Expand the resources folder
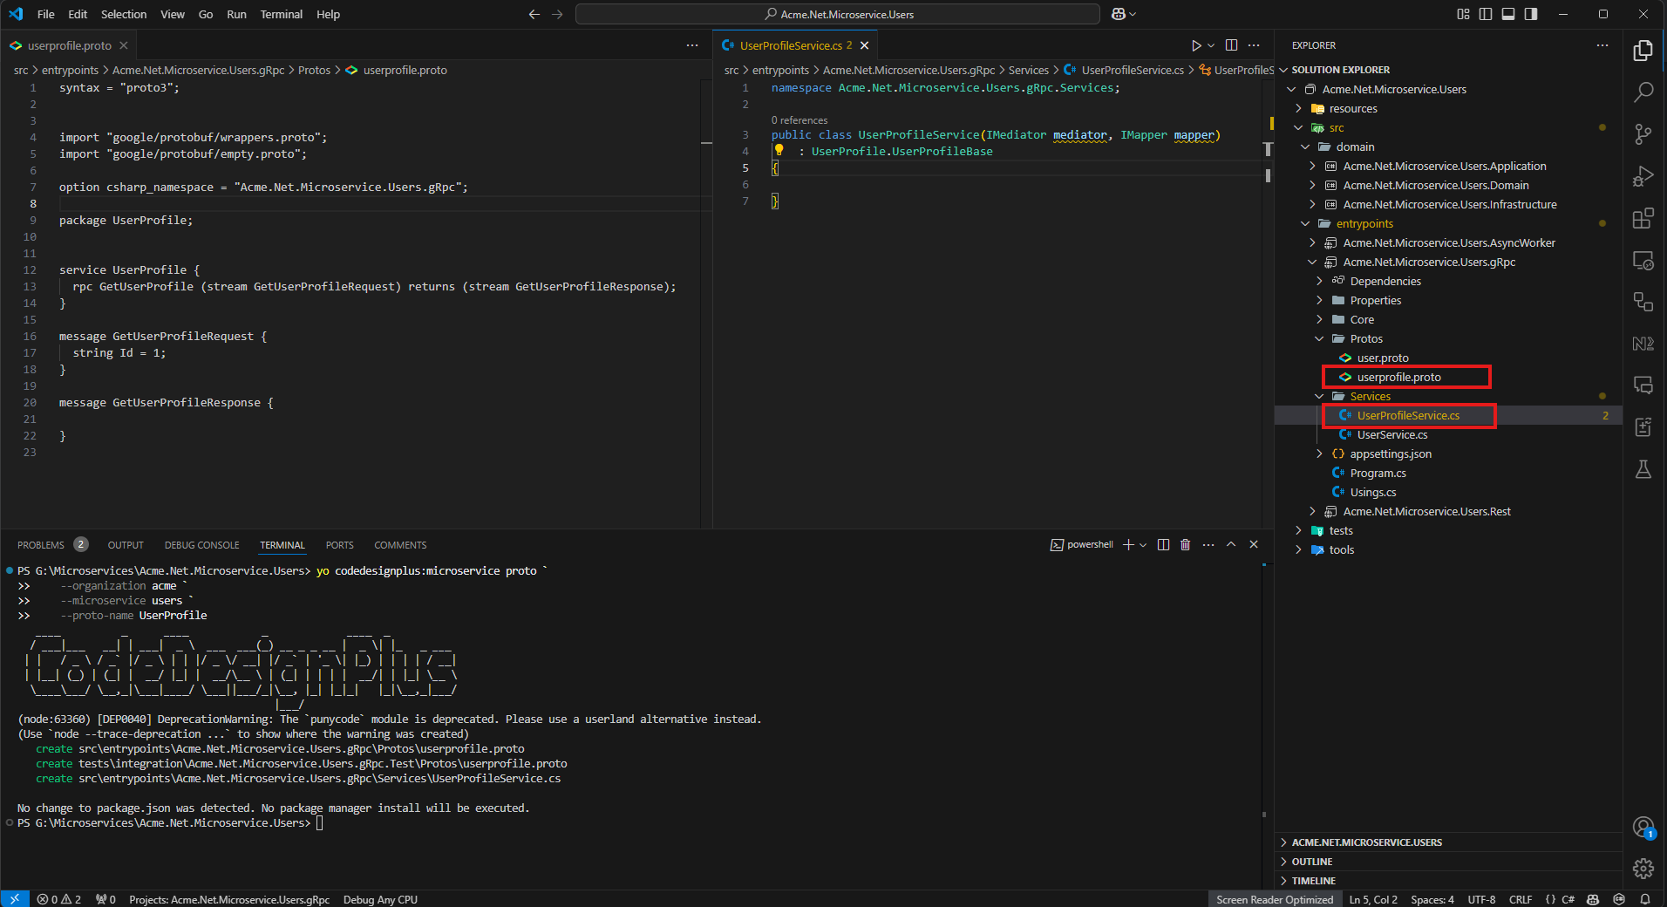The height and width of the screenshot is (907, 1667). pos(1298,108)
